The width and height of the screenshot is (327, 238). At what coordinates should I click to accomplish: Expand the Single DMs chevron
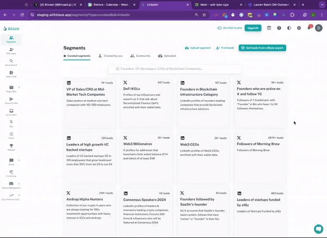tap(19, 87)
